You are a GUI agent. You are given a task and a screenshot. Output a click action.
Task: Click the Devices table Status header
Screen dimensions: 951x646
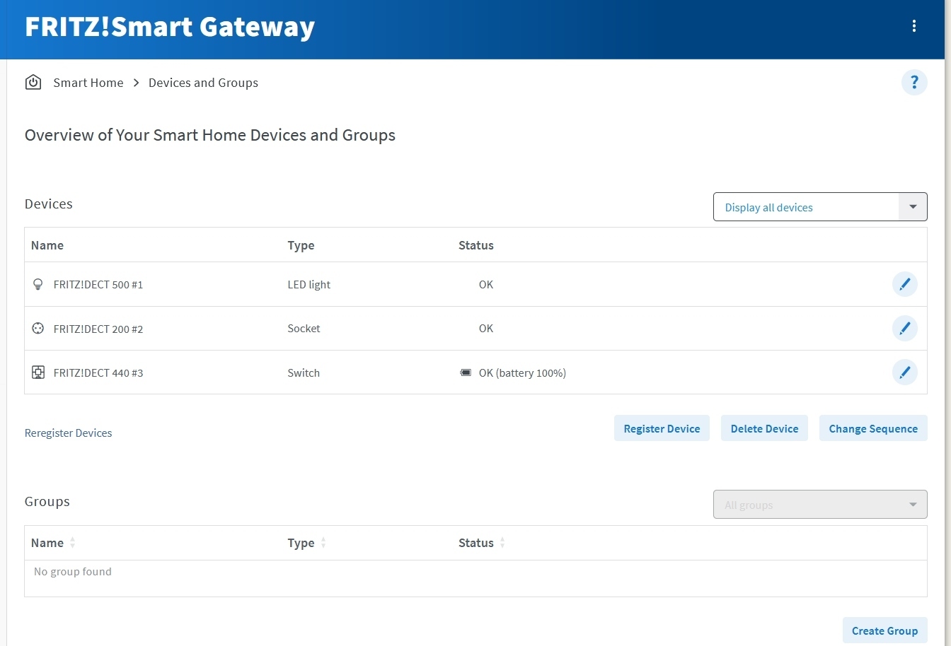pos(476,245)
